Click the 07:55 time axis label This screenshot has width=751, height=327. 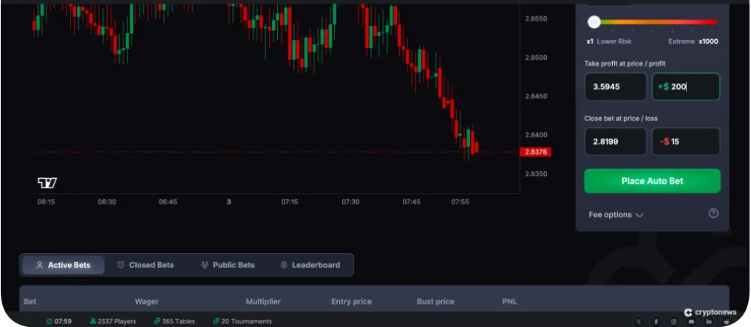click(461, 202)
